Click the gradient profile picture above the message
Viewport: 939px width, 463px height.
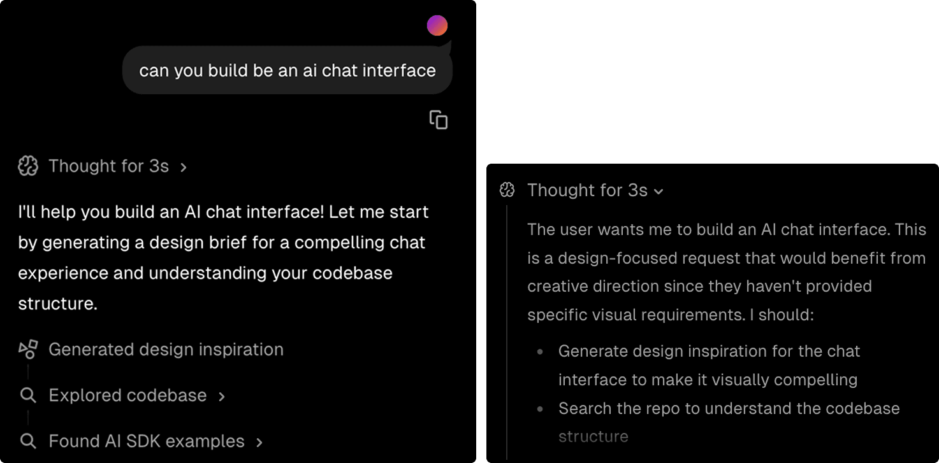point(437,25)
